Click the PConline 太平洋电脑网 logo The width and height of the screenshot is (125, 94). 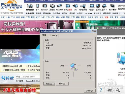[x=12, y=6]
